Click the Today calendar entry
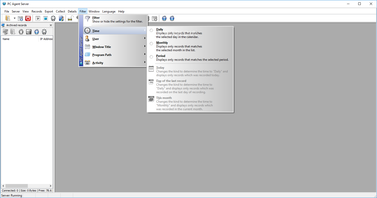The image size is (377, 198). pos(190,71)
